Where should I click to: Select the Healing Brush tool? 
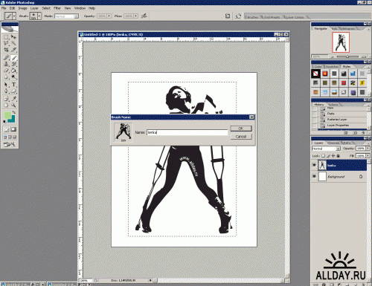(6, 58)
